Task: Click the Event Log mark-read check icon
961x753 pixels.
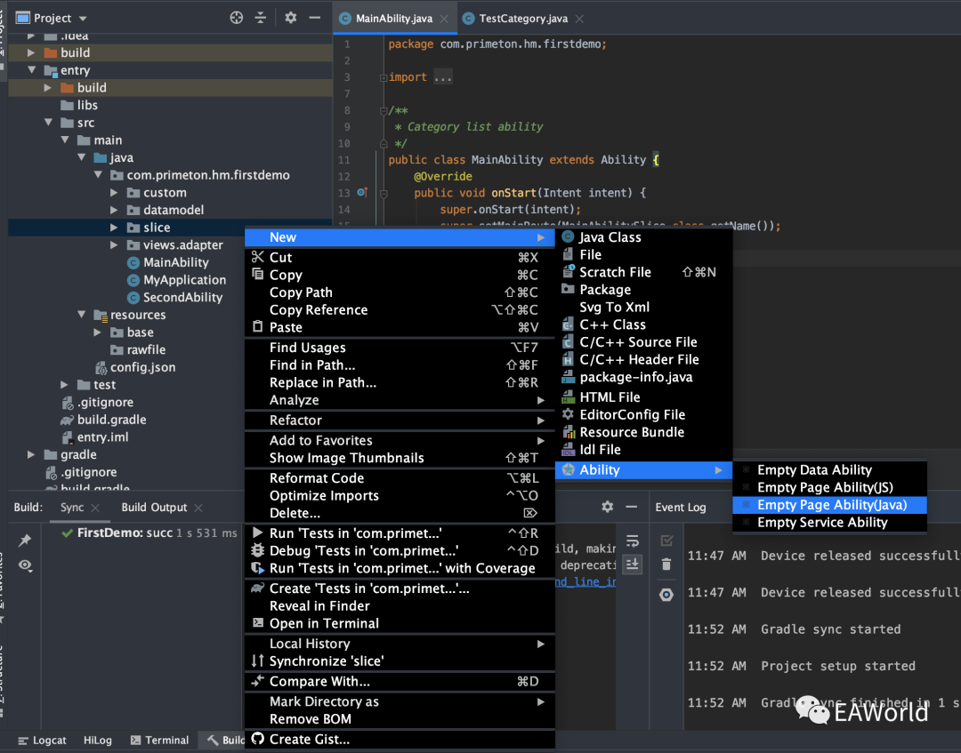Action: (666, 541)
